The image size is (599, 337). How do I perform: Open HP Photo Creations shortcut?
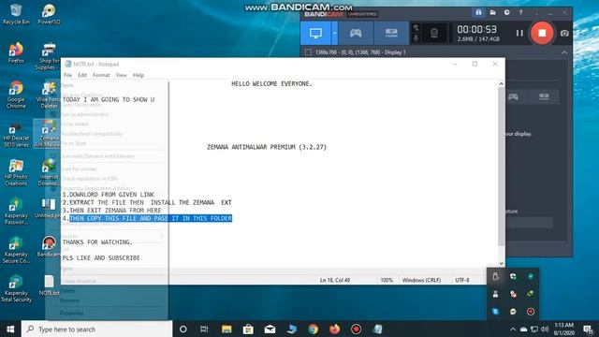16,172
